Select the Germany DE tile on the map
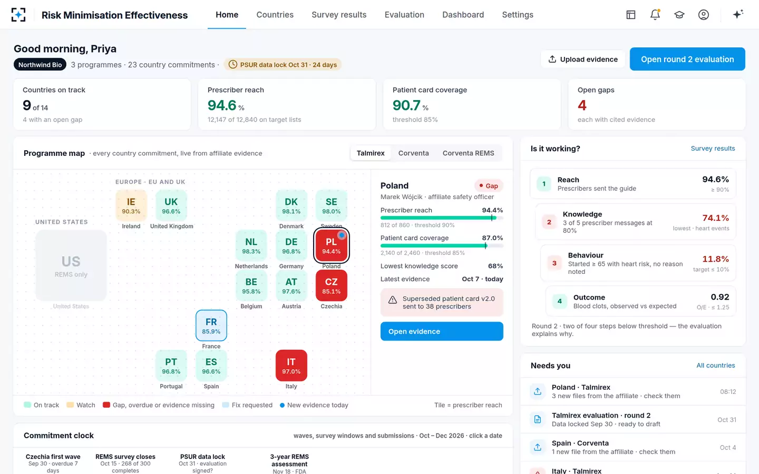759x474 pixels. pyautogui.click(x=291, y=245)
